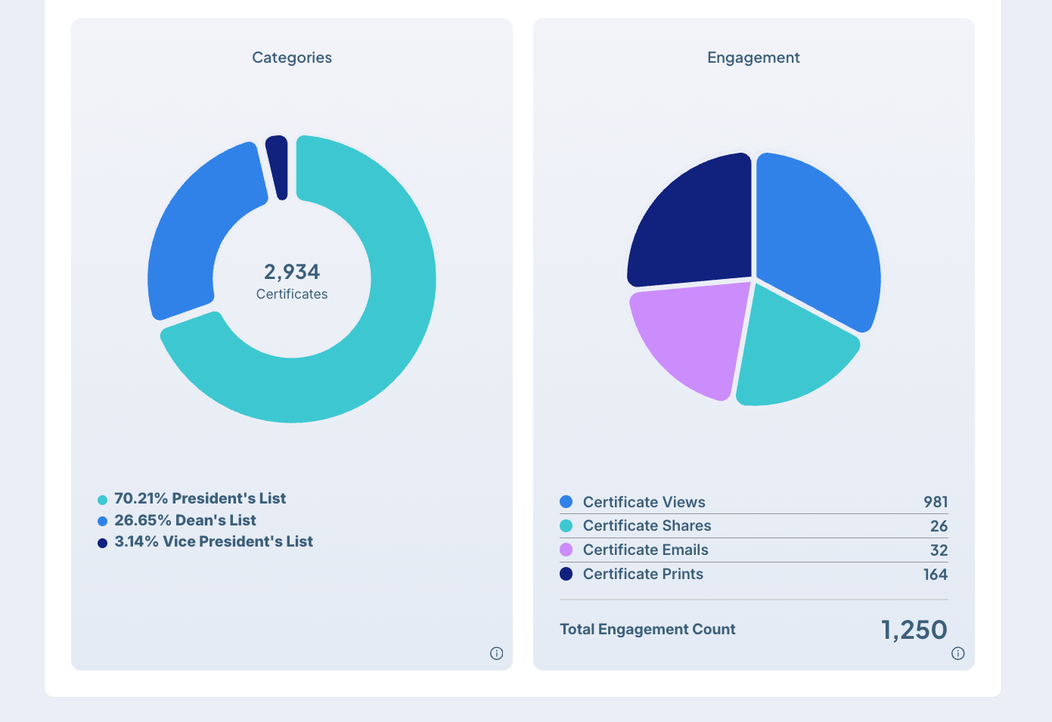Click the Certificate Shares teal legend swatch
Screen dimensions: 1052x722
566,526
